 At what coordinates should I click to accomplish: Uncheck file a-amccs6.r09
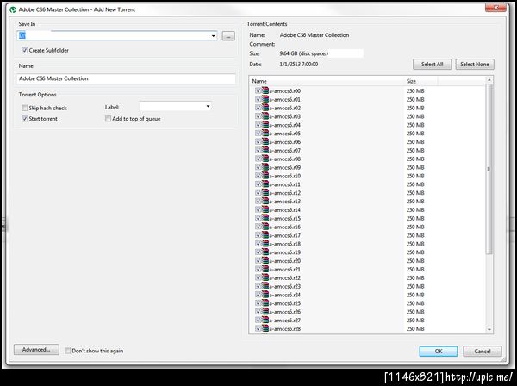point(258,167)
